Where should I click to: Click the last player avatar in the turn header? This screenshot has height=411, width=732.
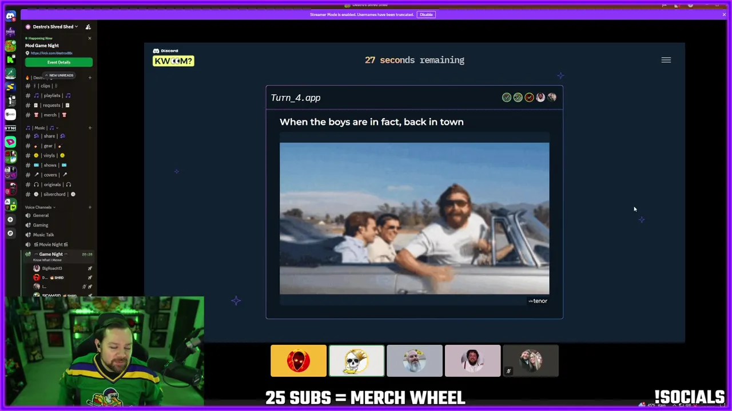pos(552,98)
